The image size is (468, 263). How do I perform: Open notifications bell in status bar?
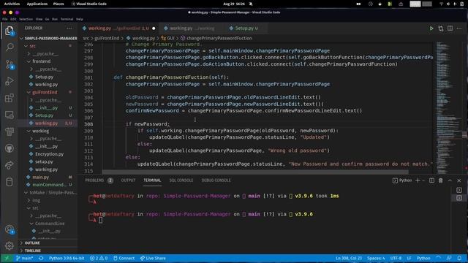tap(459, 258)
